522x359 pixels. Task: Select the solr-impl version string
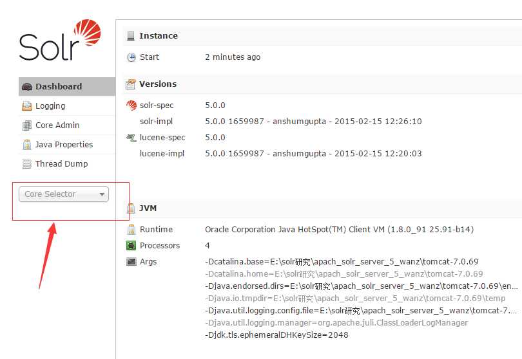(x=313, y=122)
